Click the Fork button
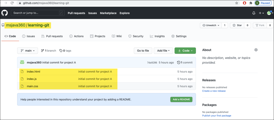Screen dimensions: 274x120 tap(260, 25)
